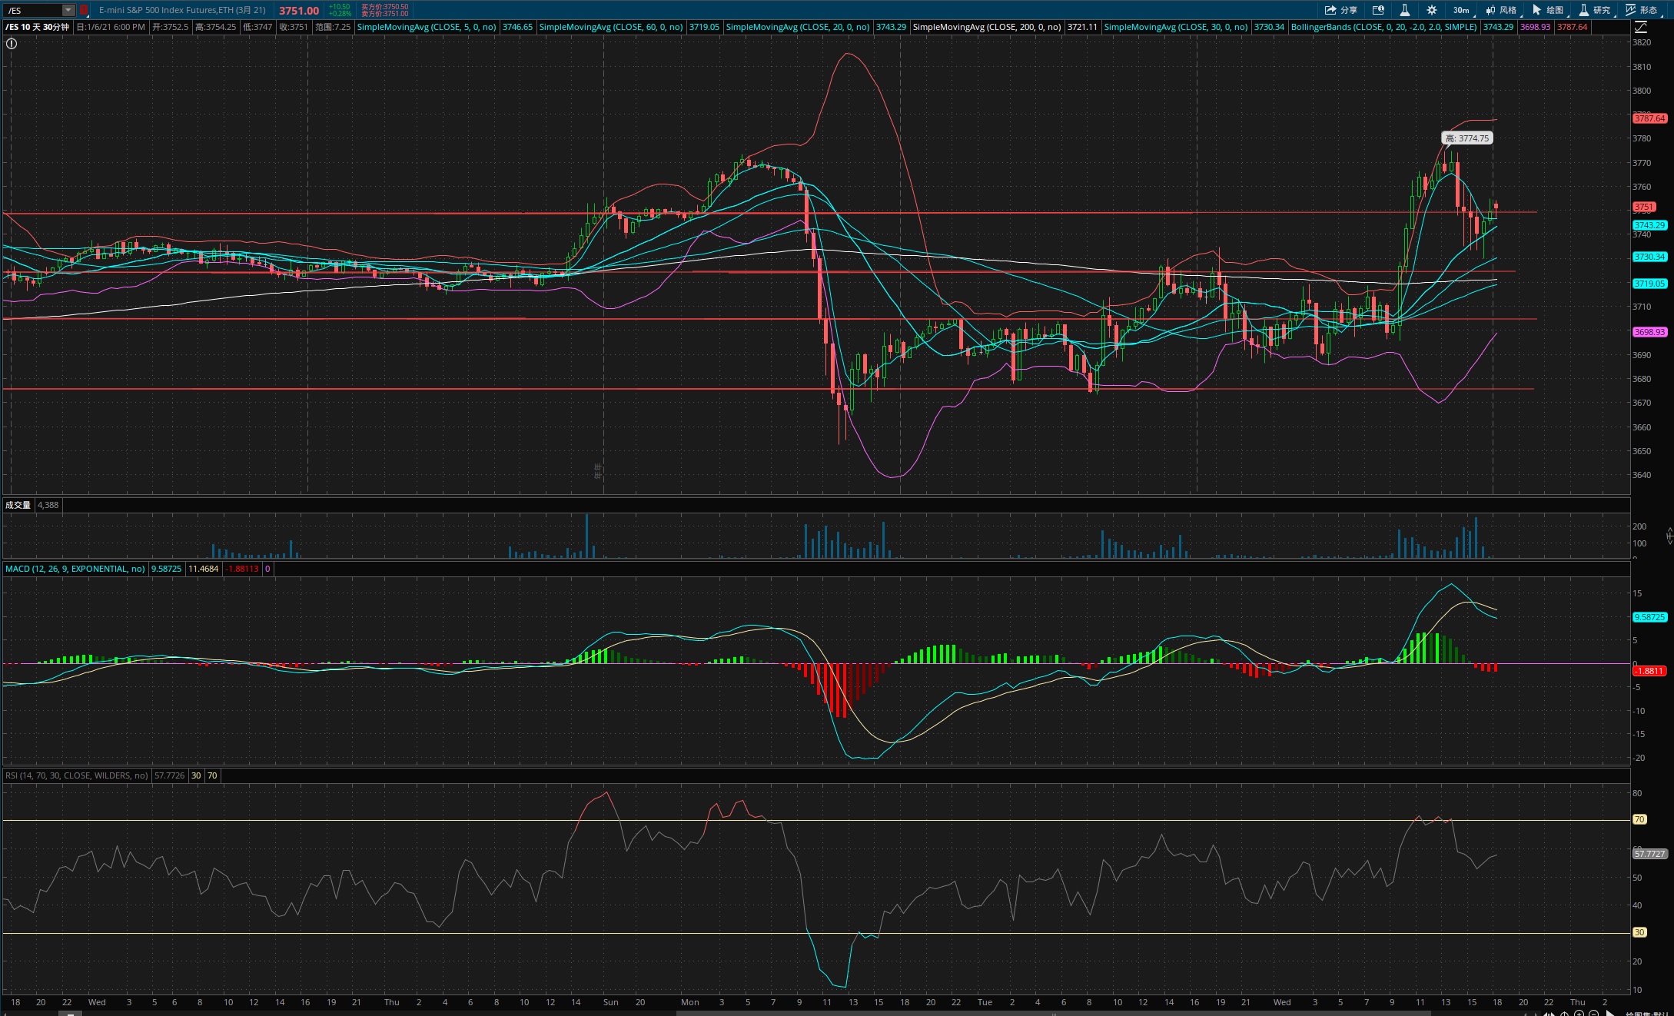Click the flask studies icon
This screenshot has width=1674, height=1016.
click(1404, 10)
